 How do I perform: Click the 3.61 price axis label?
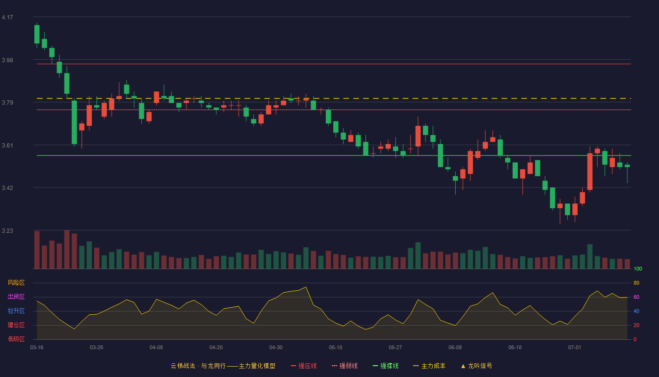(8, 146)
